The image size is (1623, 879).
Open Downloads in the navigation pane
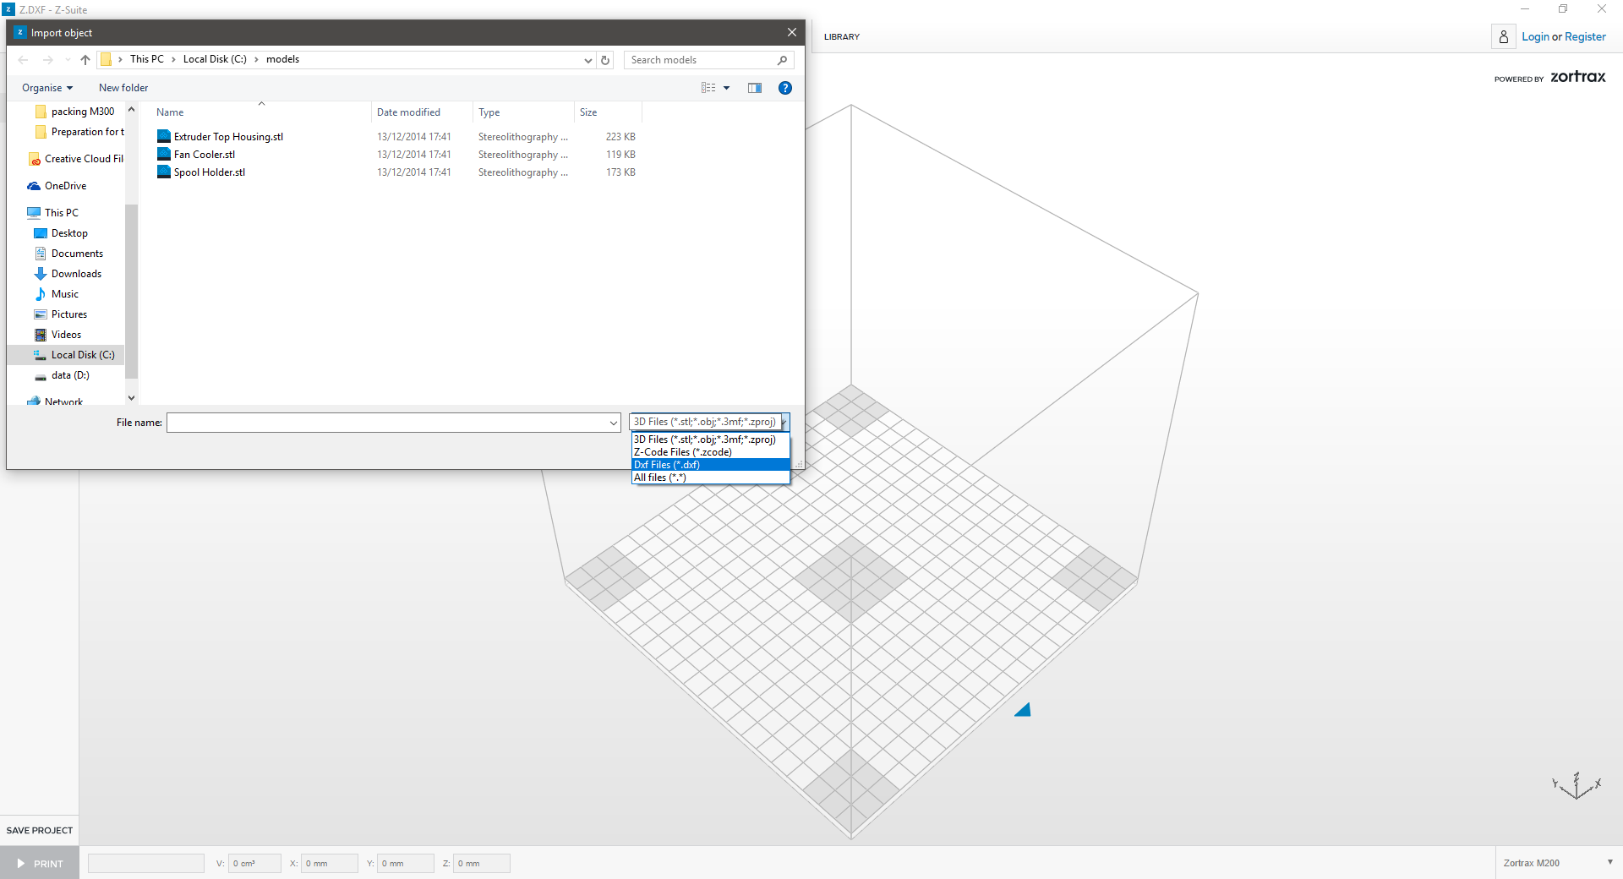tap(76, 274)
